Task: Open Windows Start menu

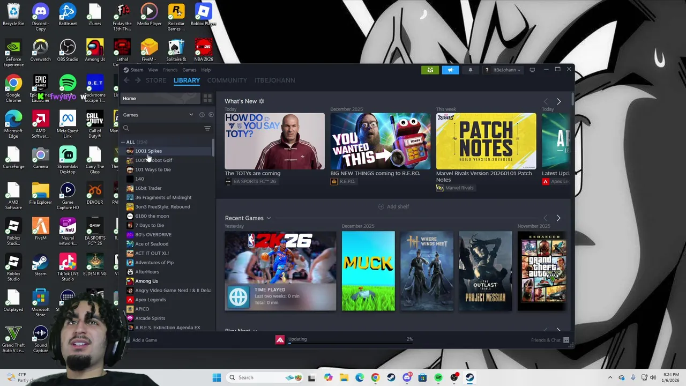Action: click(x=217, y=377)
